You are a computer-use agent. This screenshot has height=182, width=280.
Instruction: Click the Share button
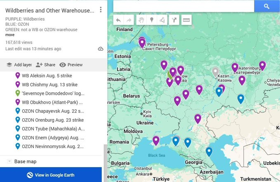(45, 65)
